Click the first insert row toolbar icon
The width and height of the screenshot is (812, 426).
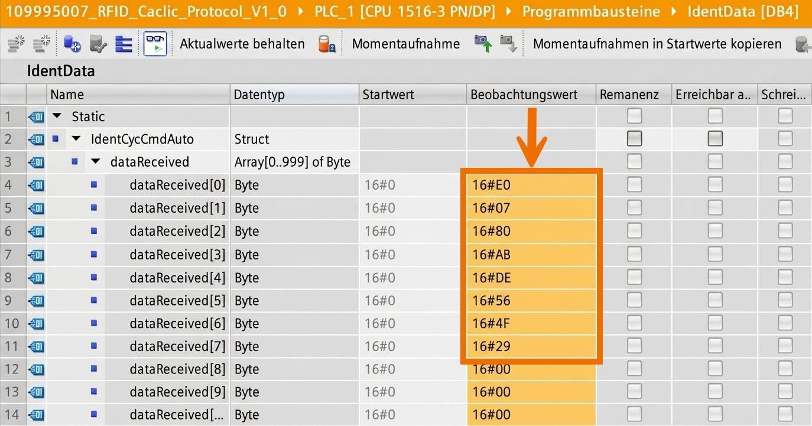point(17,44)
